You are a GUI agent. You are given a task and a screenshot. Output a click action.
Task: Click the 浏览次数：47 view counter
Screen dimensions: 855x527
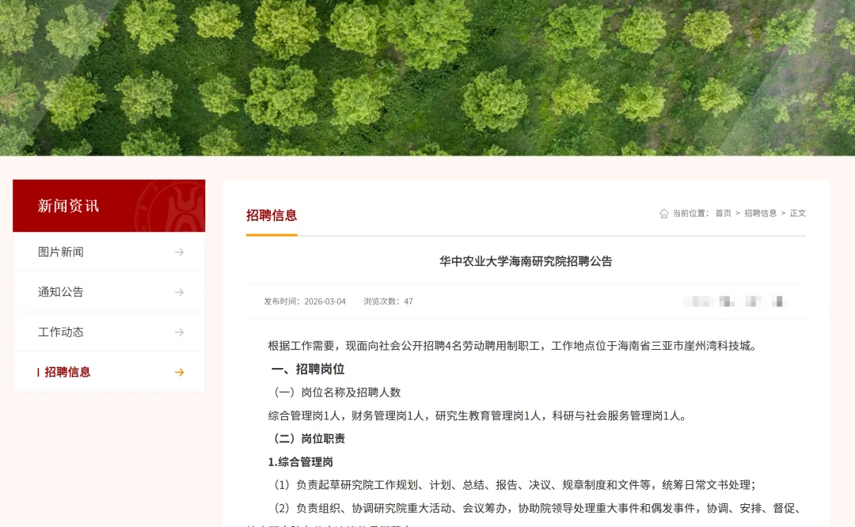(x=388, y=301)
